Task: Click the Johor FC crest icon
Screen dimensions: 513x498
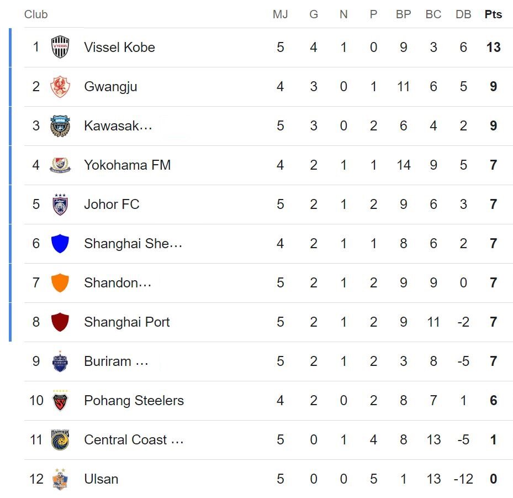Action: click(x=60, y=205)
